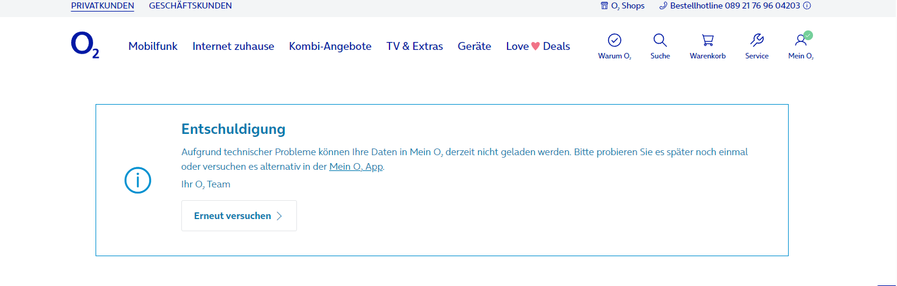
Task: Click the blue info circle in the notice
Action: pos(138,180)
